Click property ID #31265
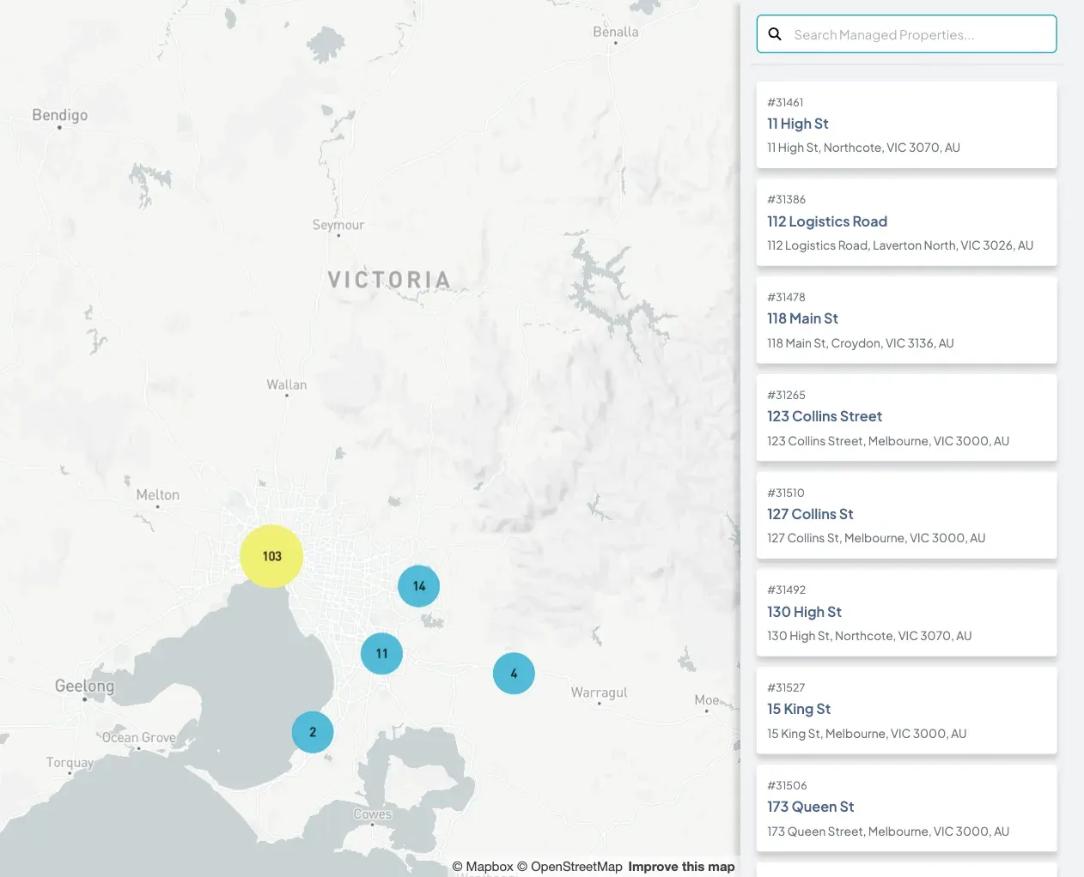1084x877 pixels. click(x=786, y=395)
